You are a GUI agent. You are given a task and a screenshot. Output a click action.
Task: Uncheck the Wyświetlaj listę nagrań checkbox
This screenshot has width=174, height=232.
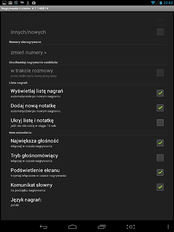pyautogui.click(x=160, y=93)
